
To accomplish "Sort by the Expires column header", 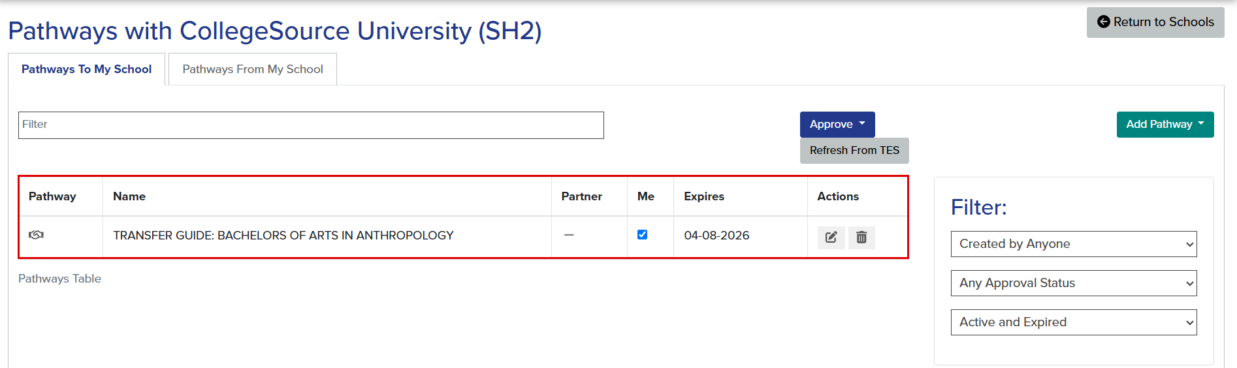I will click(x=704, y=196).
